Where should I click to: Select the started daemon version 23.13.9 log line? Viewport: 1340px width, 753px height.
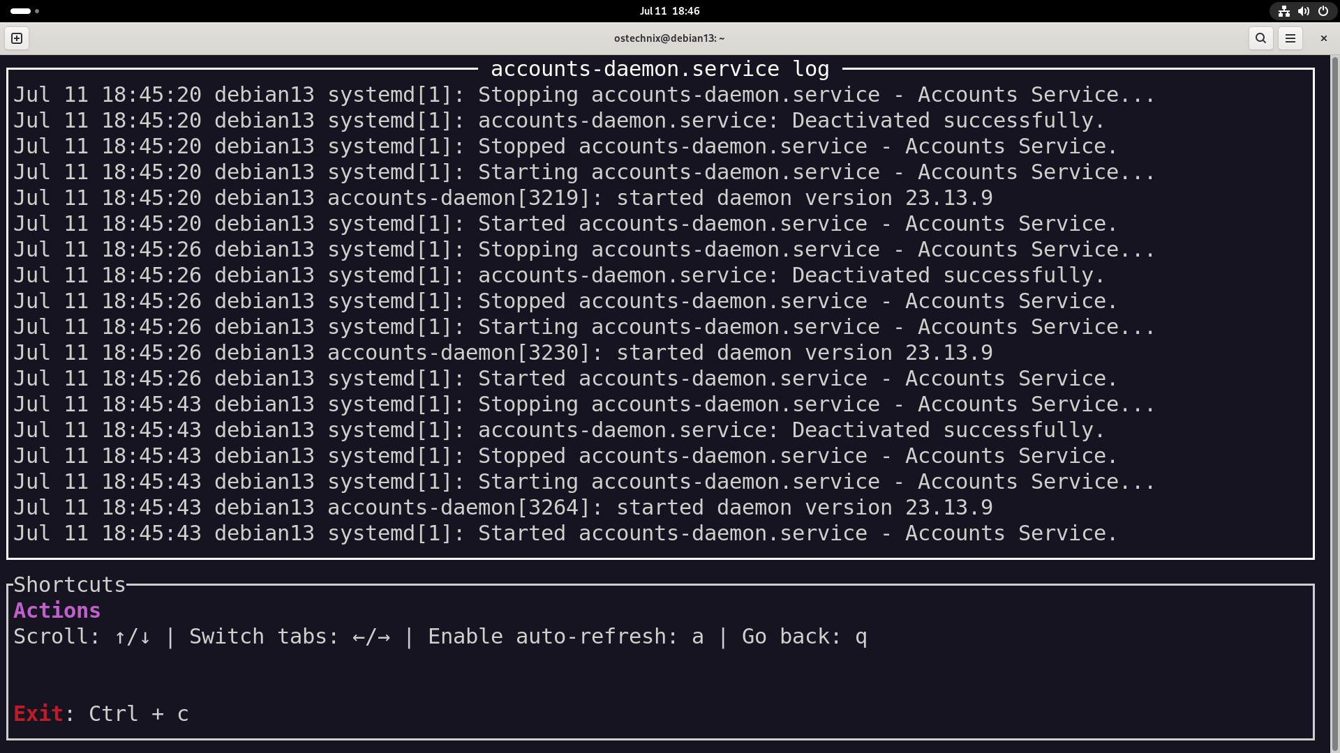pos(804,197)
